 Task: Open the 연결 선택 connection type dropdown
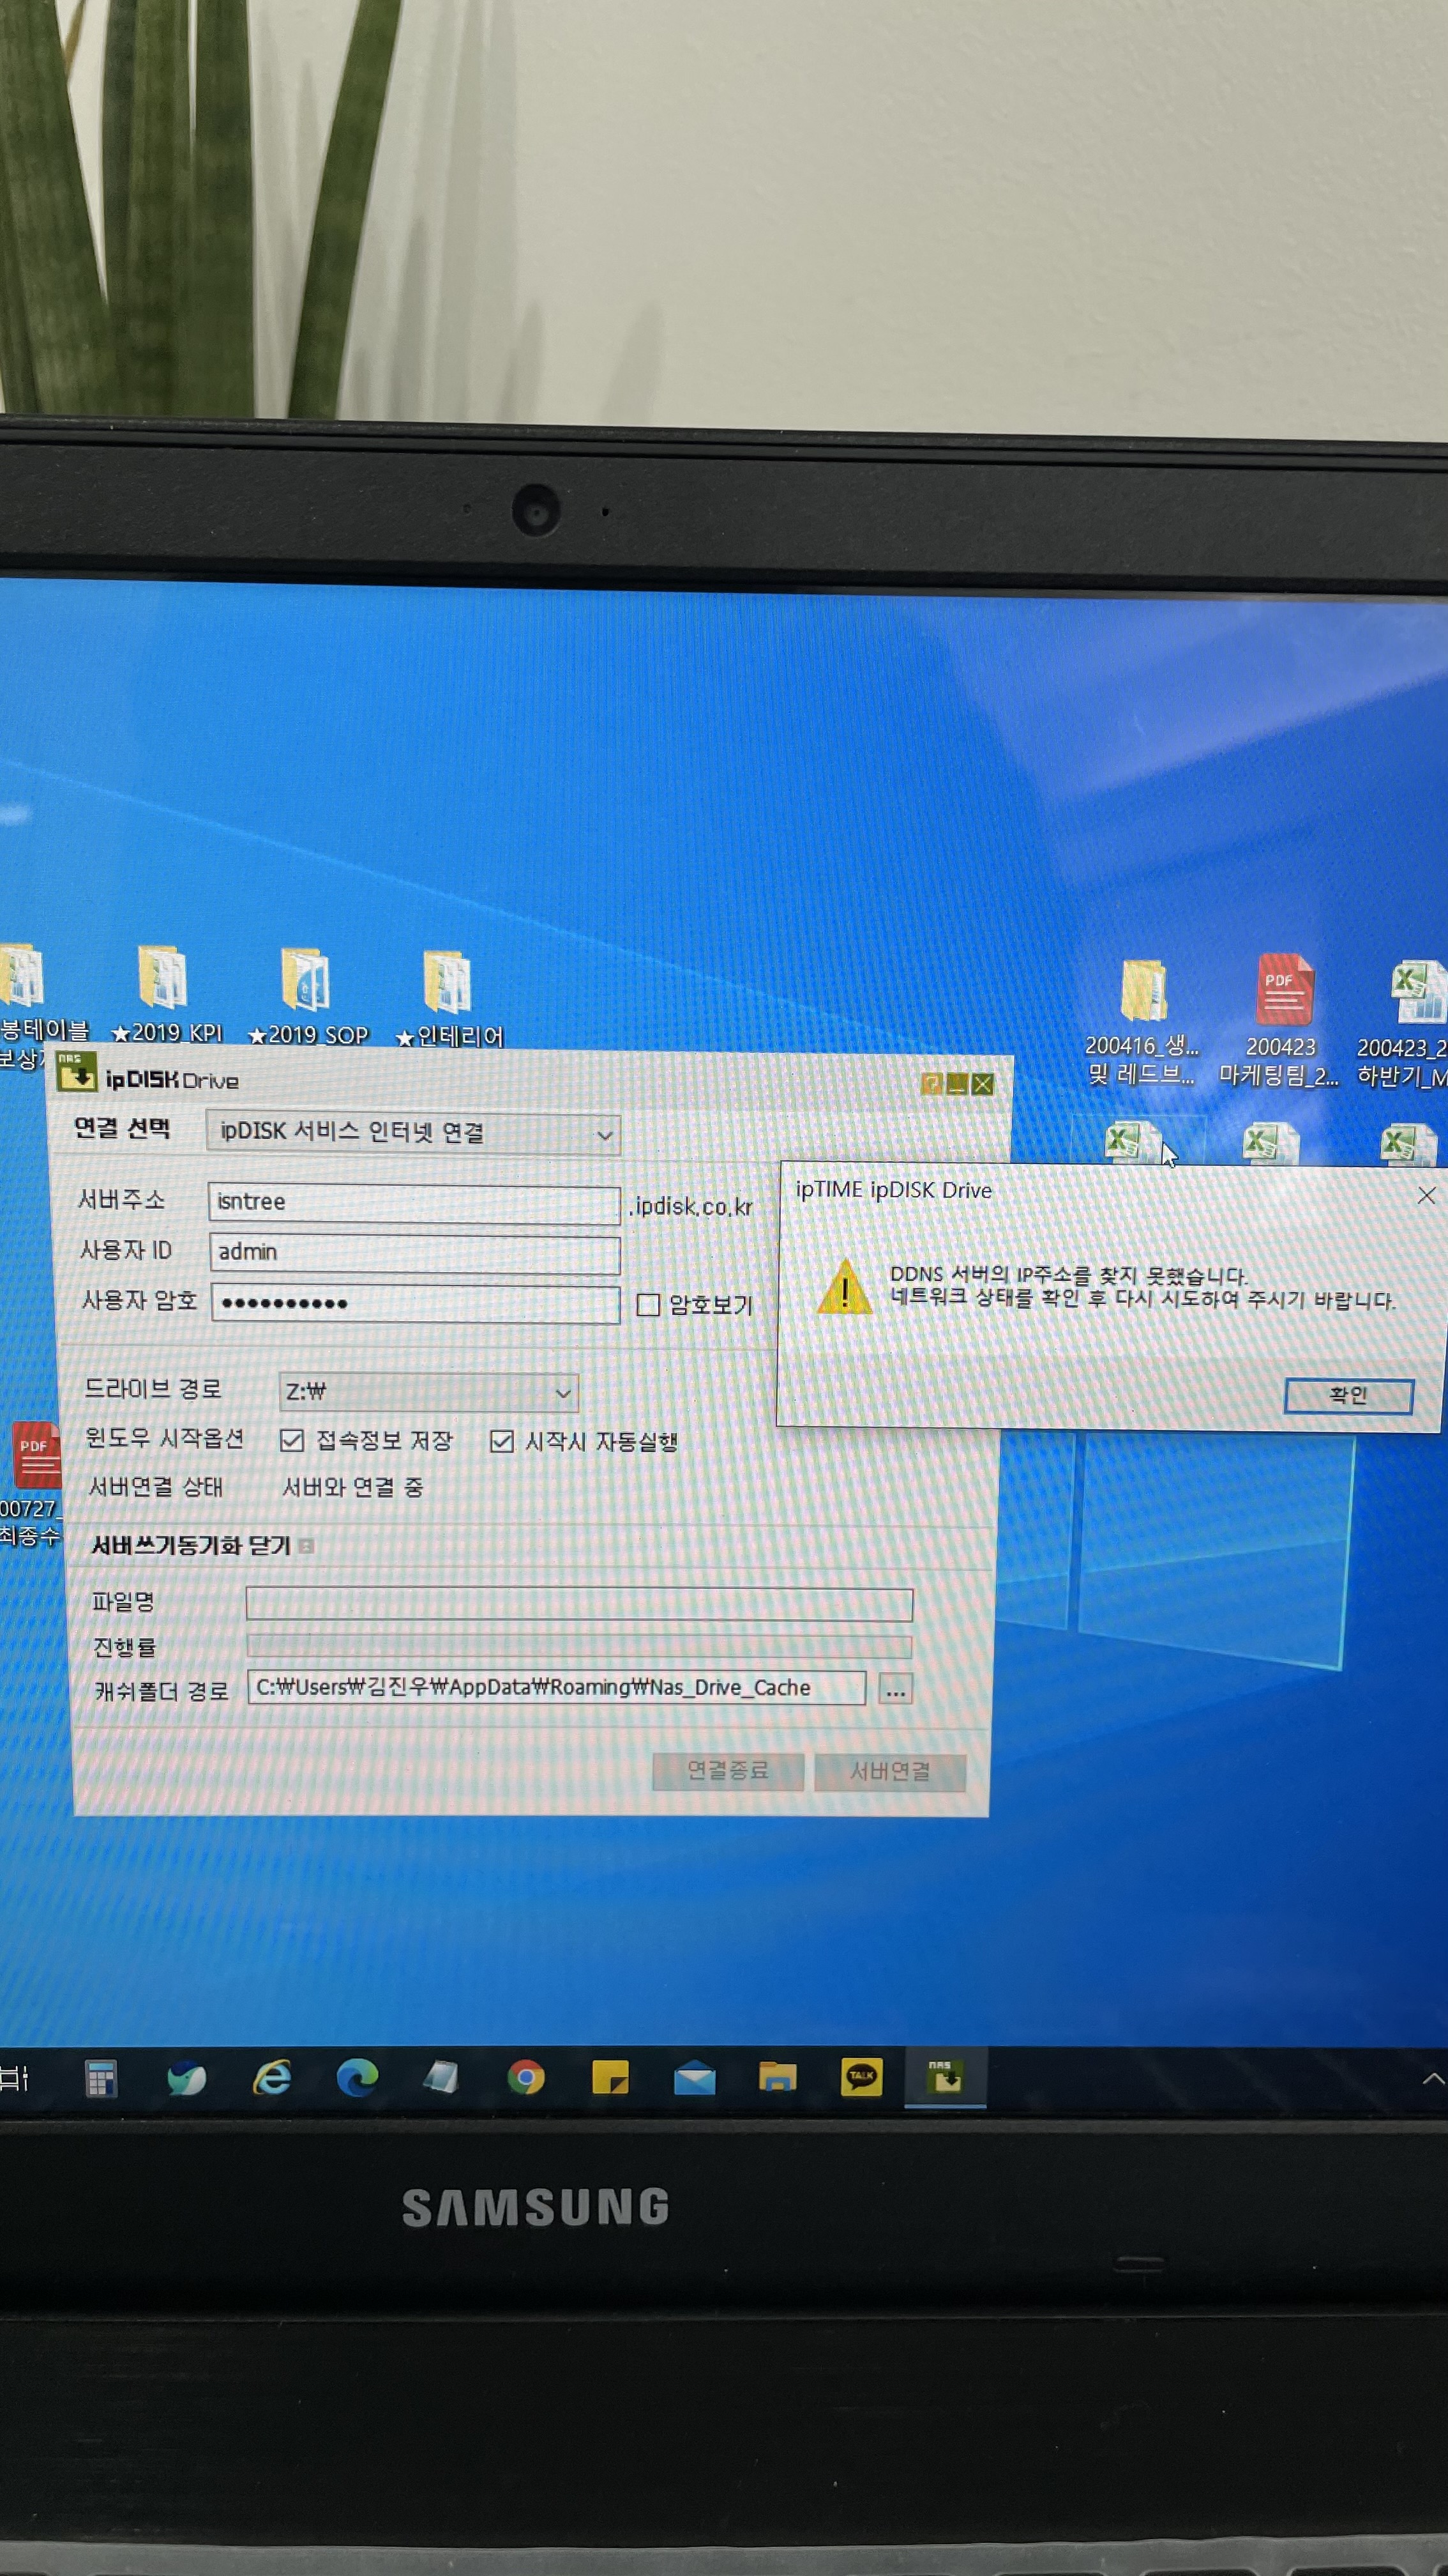[412, 1133]
